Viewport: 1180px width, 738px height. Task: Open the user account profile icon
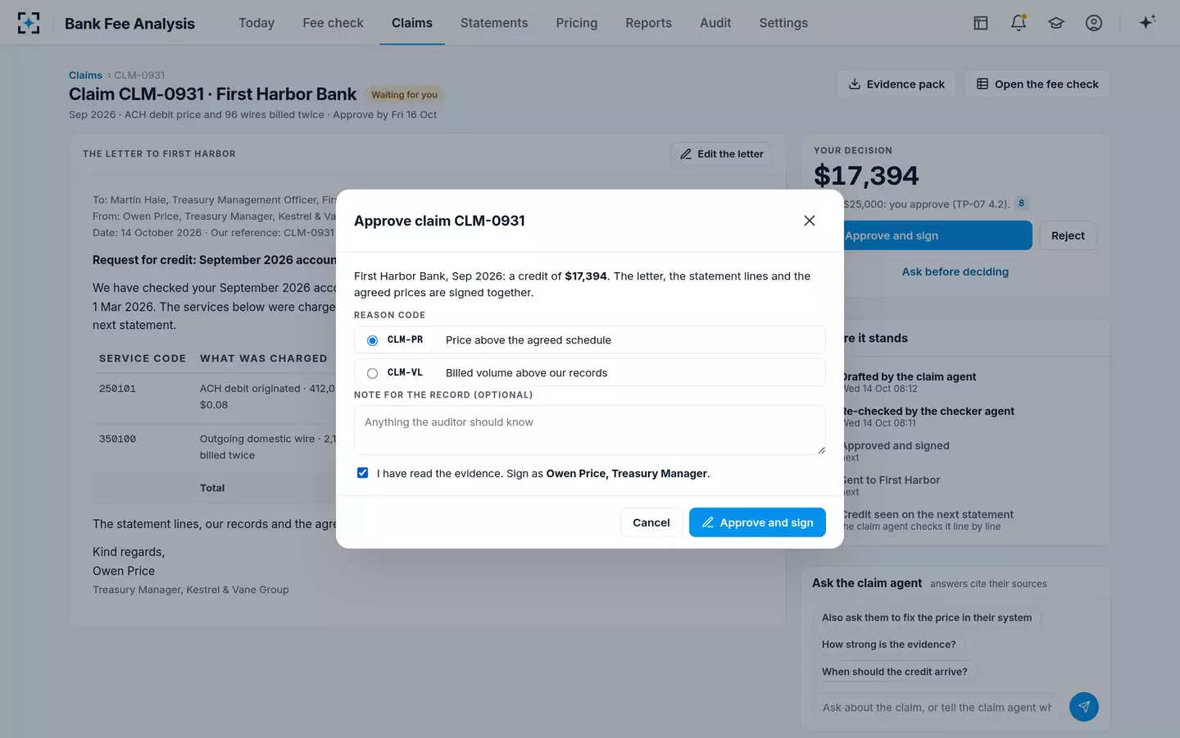pos(1094,23)
